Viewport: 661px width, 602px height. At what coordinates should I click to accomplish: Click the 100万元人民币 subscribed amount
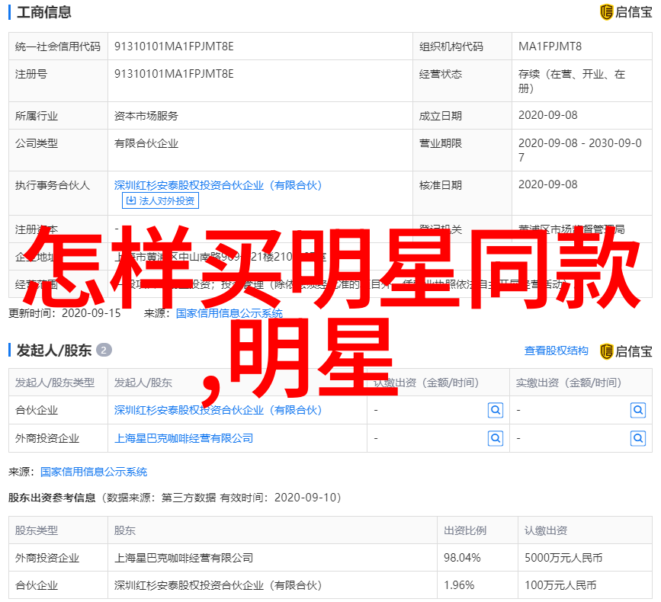click(x=560, y=584)
